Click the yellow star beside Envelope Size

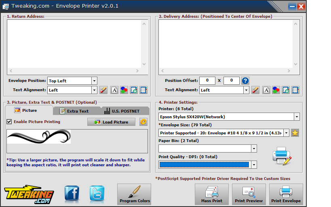(295, 133)
